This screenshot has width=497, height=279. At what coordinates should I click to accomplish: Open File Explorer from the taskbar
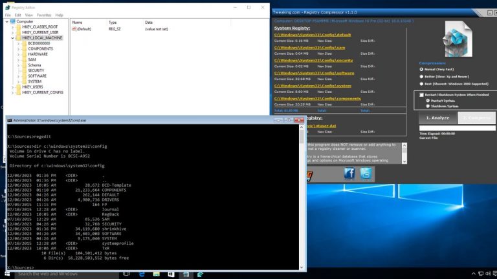[156, 274]
